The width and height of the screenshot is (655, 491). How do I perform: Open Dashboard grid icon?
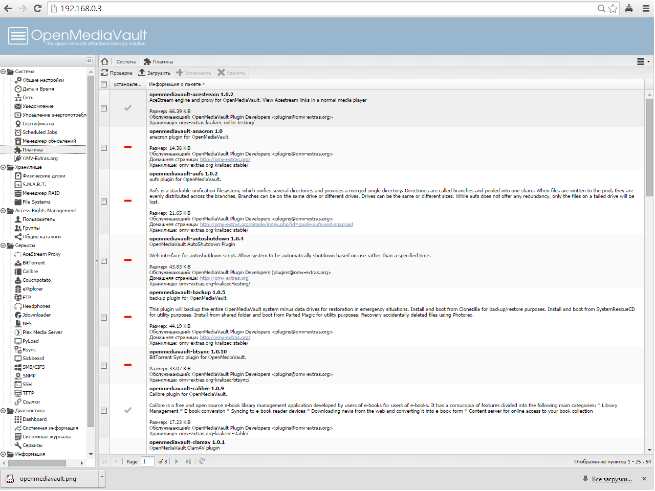(x=18, y=419)
